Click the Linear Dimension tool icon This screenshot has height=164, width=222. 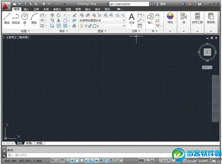(x=140, y=15)
